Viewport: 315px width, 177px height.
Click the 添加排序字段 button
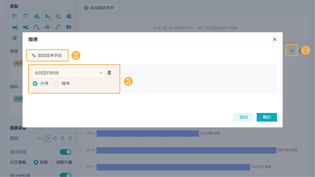click(x=47, y=55)
